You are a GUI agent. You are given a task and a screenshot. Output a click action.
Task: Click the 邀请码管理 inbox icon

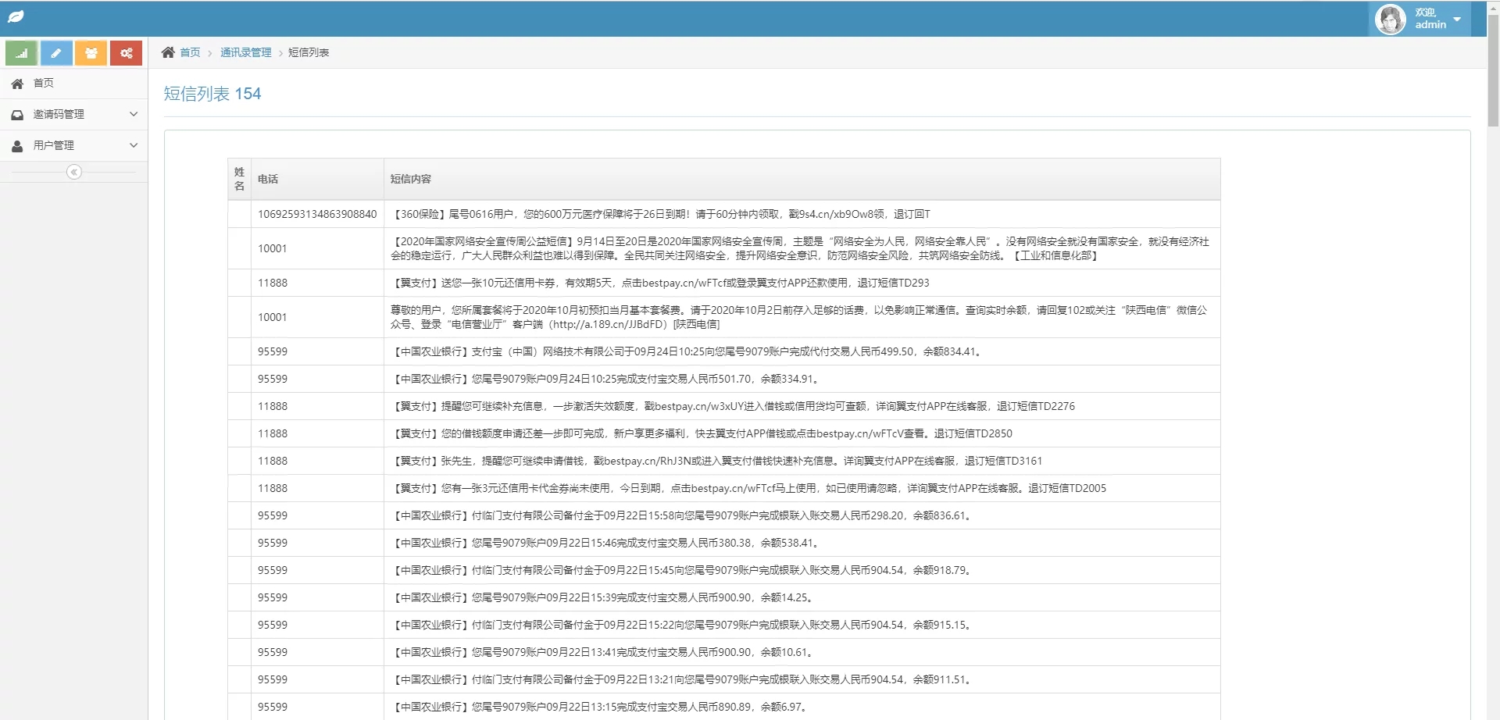pos(17,115)
